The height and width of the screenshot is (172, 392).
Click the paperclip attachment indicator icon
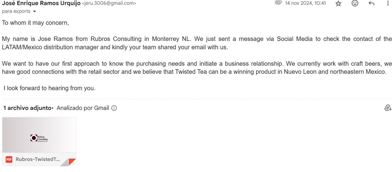(278, 3)
